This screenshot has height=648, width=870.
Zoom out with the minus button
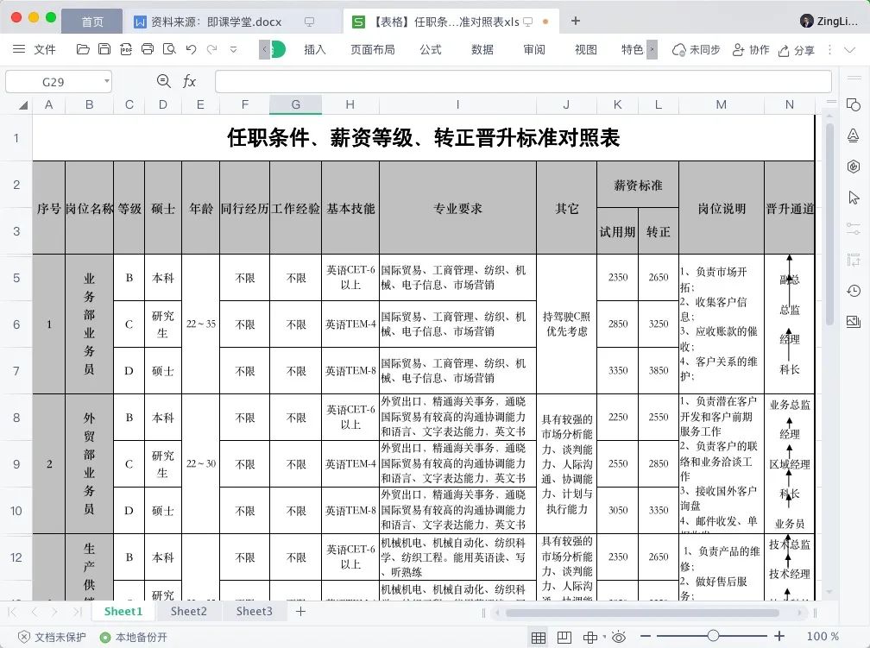646,636
